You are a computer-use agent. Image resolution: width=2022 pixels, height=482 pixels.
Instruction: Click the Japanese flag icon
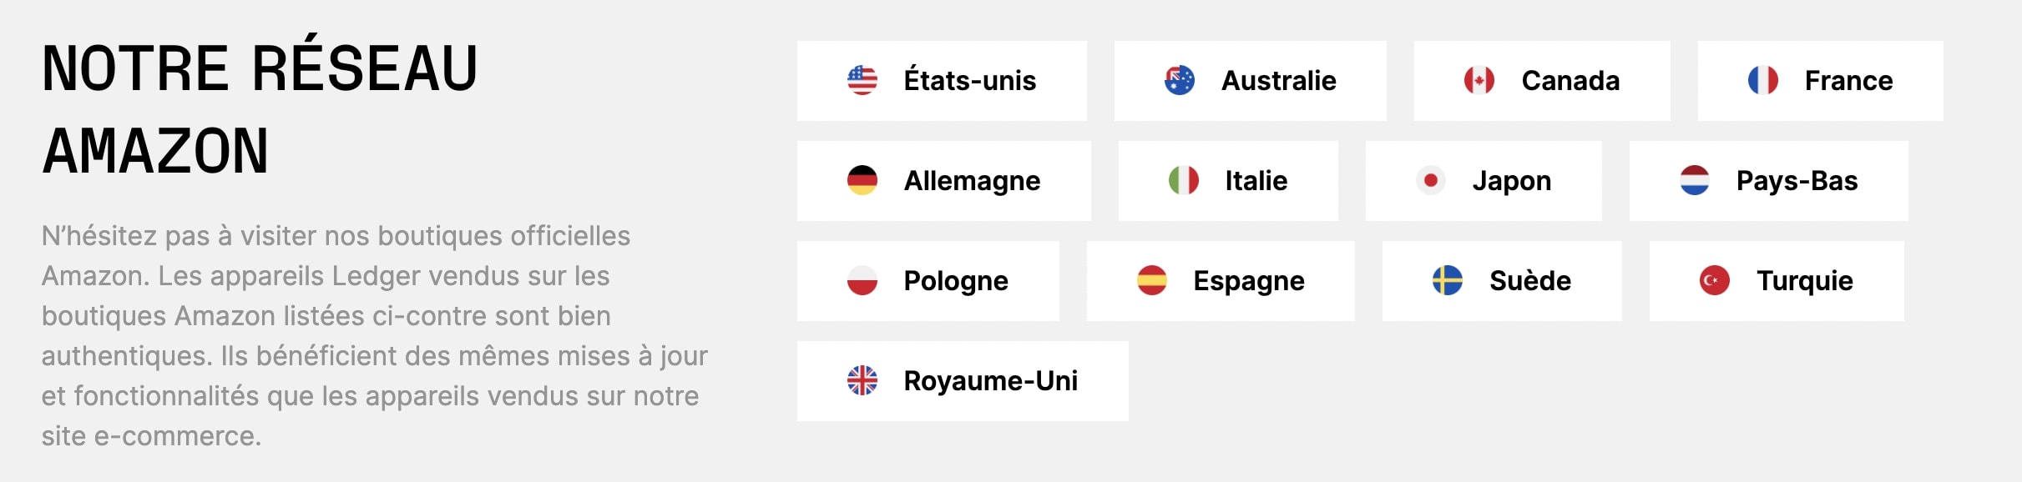tap(1430, 181)
